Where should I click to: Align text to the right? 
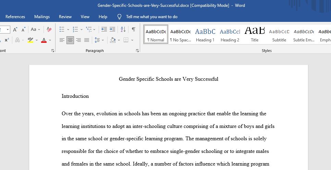pyautogui.click(x=78, y=40)
